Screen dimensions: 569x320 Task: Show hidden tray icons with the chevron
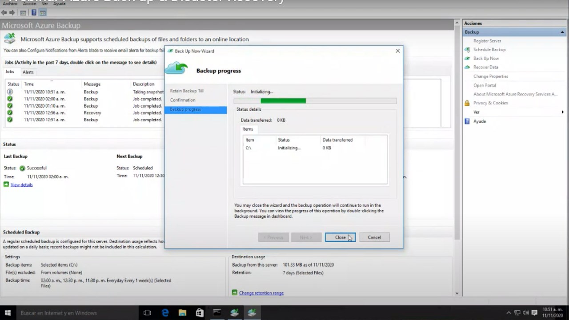509,313
